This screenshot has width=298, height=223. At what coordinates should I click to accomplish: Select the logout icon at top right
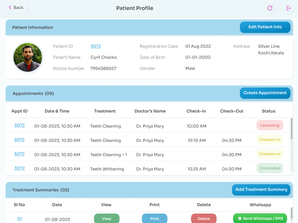tap(288, 8)
